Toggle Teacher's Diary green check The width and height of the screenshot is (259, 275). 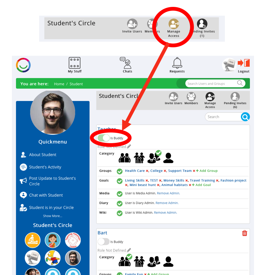120,204
